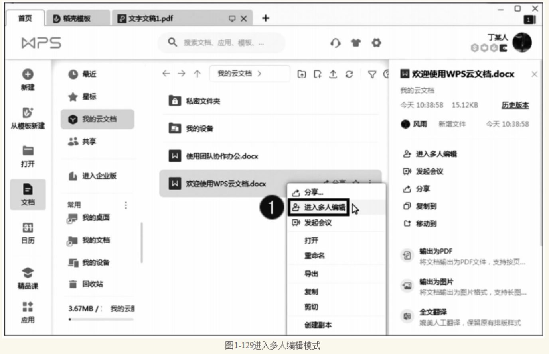549x354 pixels.
Task: Expand the 我的云文档 breadcrumb chevron
Action: pos(259,74)
